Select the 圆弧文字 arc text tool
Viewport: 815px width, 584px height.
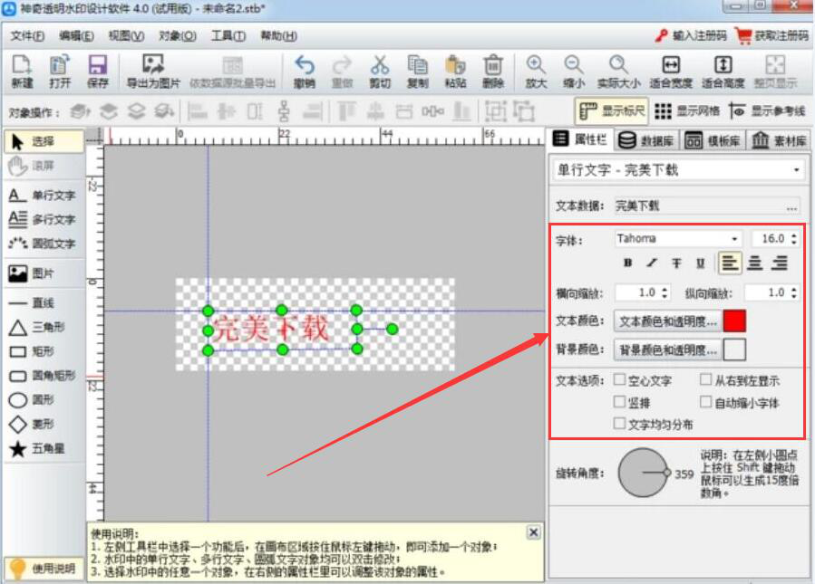pos(43,244)
